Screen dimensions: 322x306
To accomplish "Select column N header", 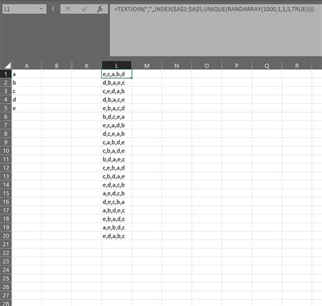I will [x=177, y=66].
